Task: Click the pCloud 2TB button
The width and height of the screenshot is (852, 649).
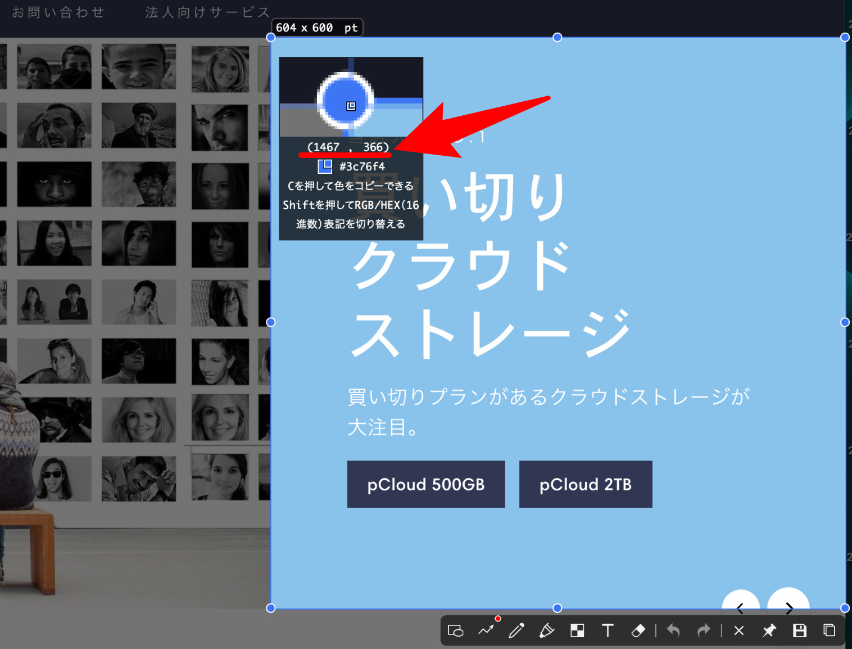Action: coord(586,484)
